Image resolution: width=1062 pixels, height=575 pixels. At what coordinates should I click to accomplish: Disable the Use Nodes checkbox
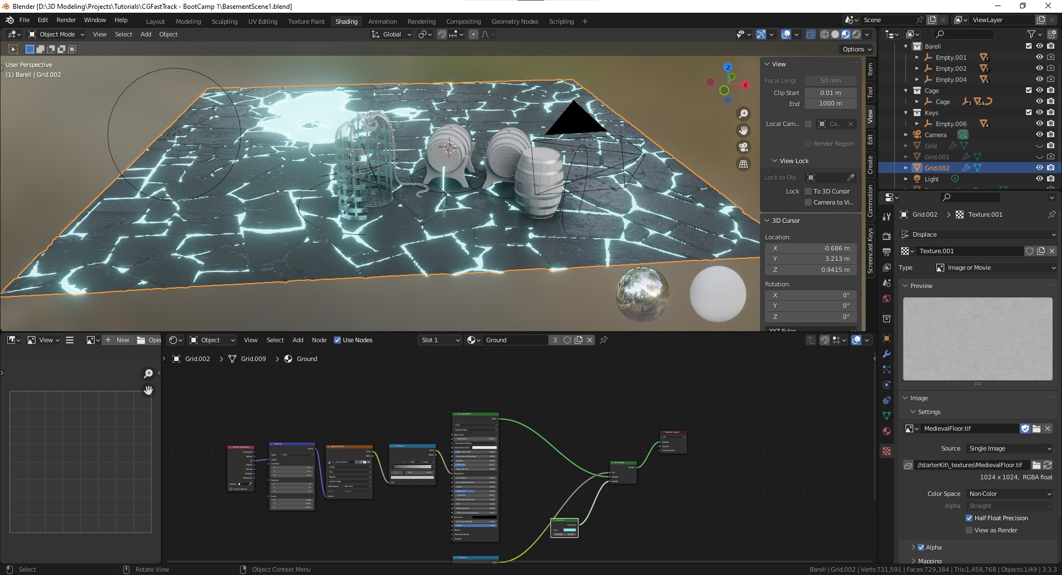tap(337, 340)
